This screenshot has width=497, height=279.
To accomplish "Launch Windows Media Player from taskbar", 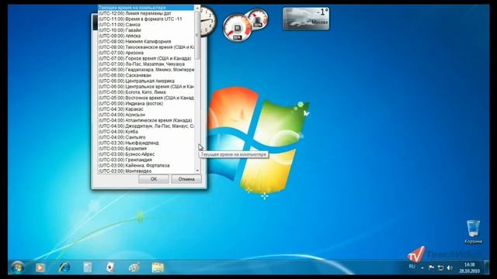I will click(x=40, y=267).
